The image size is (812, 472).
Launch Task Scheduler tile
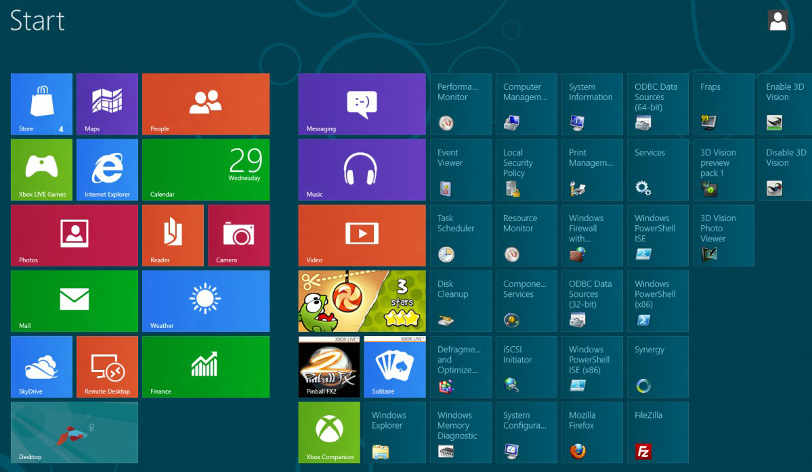coord(461,235)
